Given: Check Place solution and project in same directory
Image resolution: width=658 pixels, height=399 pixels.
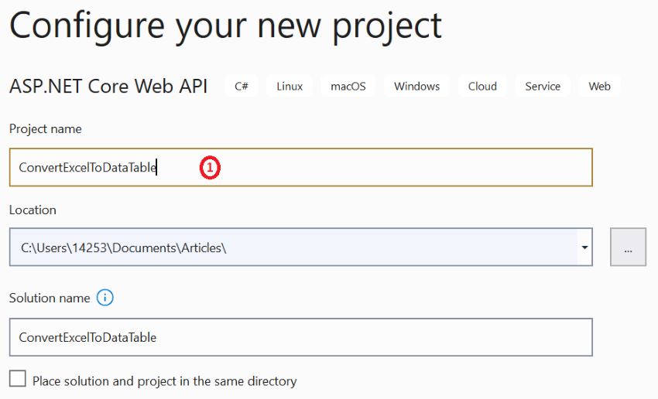Looking at the screenshot, I should point(18,378).
